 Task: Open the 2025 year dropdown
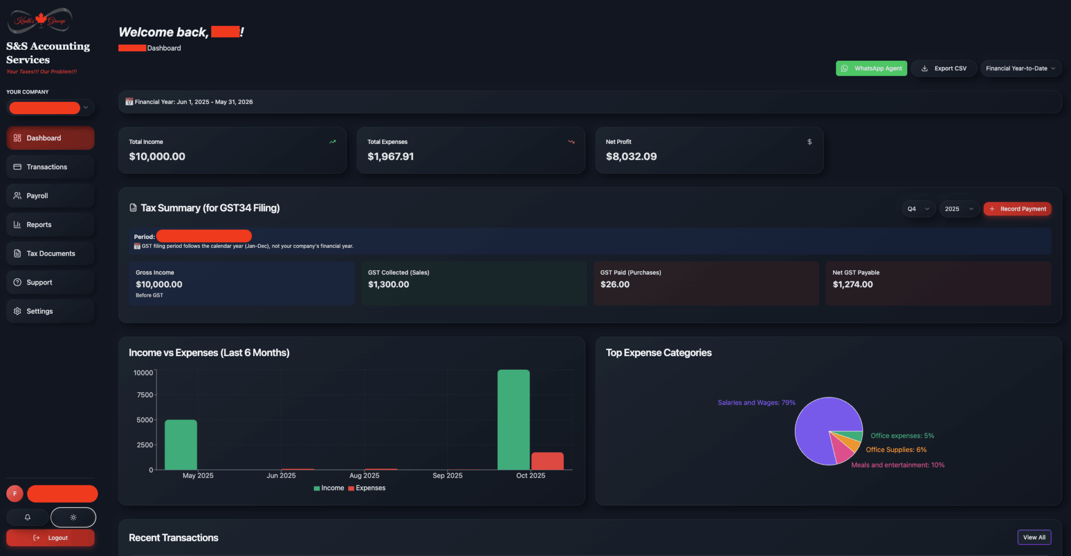(x=959, y=209)
